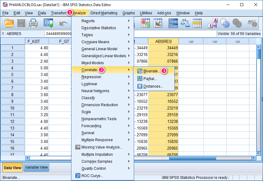263x181 pixels.
Task: Click the Insert Cases toolbar icon
Action: 145,23
